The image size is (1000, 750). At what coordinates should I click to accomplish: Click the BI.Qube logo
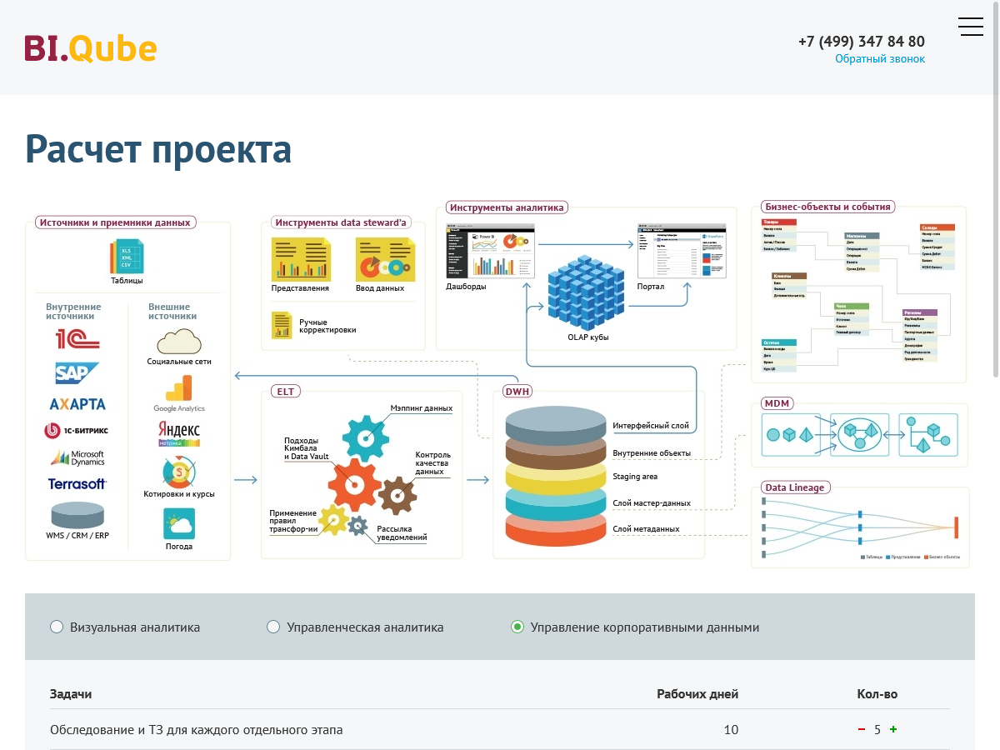click(91, 48)
